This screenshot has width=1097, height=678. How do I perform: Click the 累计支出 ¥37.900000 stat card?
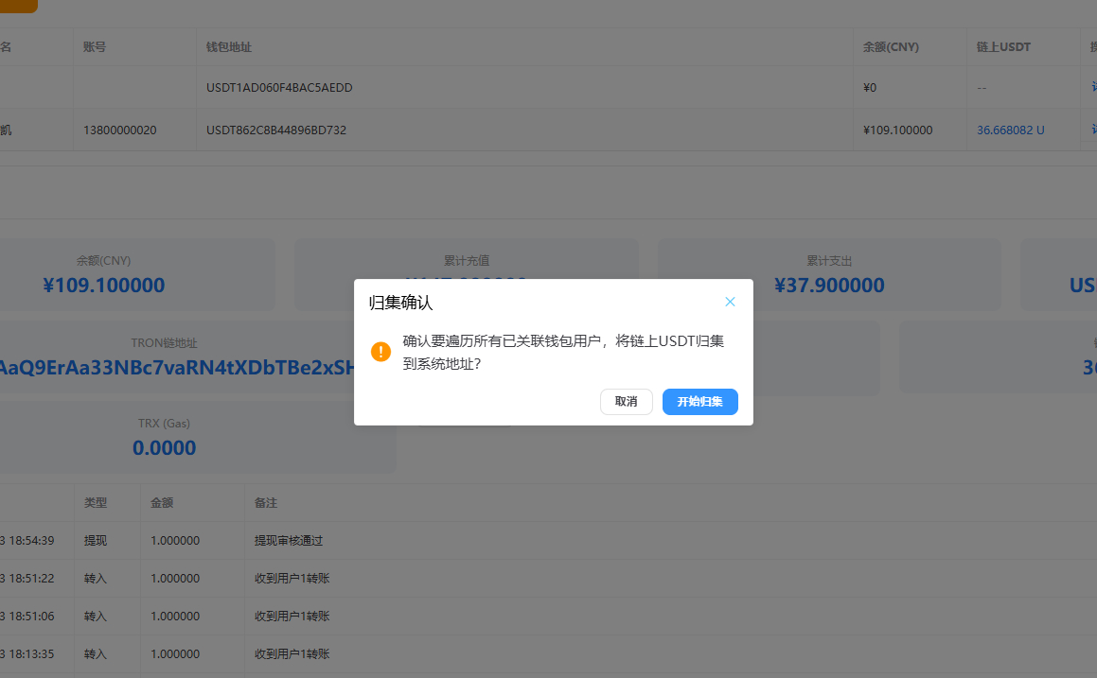coord(829,274)
